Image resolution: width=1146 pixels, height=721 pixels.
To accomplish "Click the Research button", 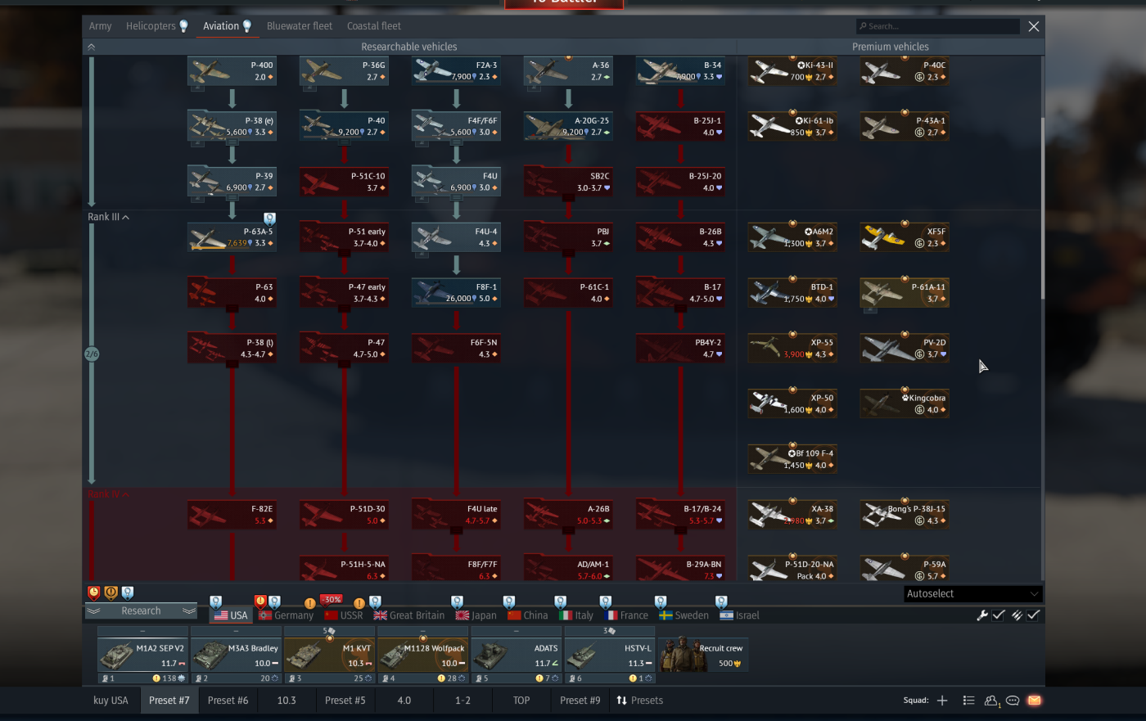I will [141, 611].
